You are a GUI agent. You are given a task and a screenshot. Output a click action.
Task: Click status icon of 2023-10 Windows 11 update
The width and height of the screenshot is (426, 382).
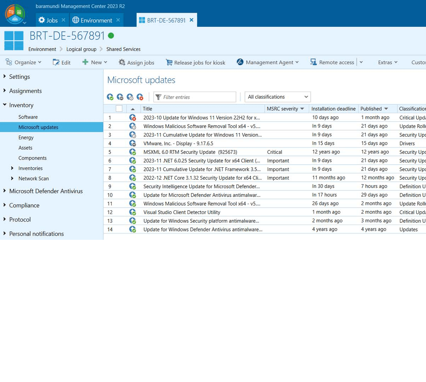(x=133, y=117)
